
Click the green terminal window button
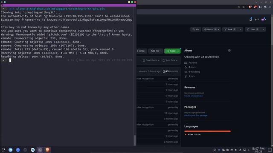point(132,2)
